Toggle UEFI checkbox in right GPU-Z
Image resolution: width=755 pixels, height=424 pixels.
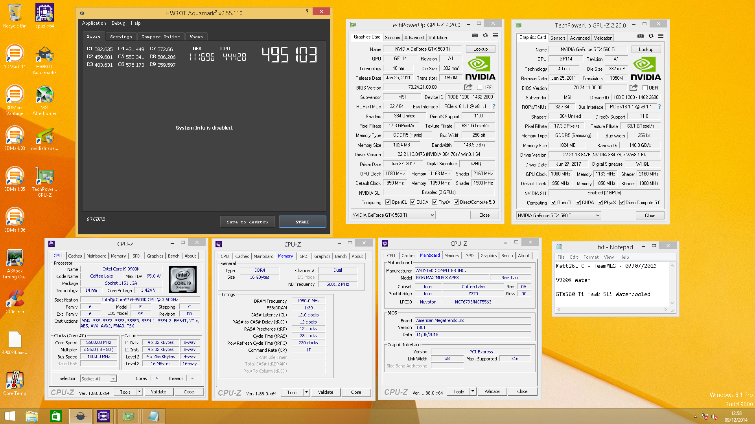coord(645,88)
